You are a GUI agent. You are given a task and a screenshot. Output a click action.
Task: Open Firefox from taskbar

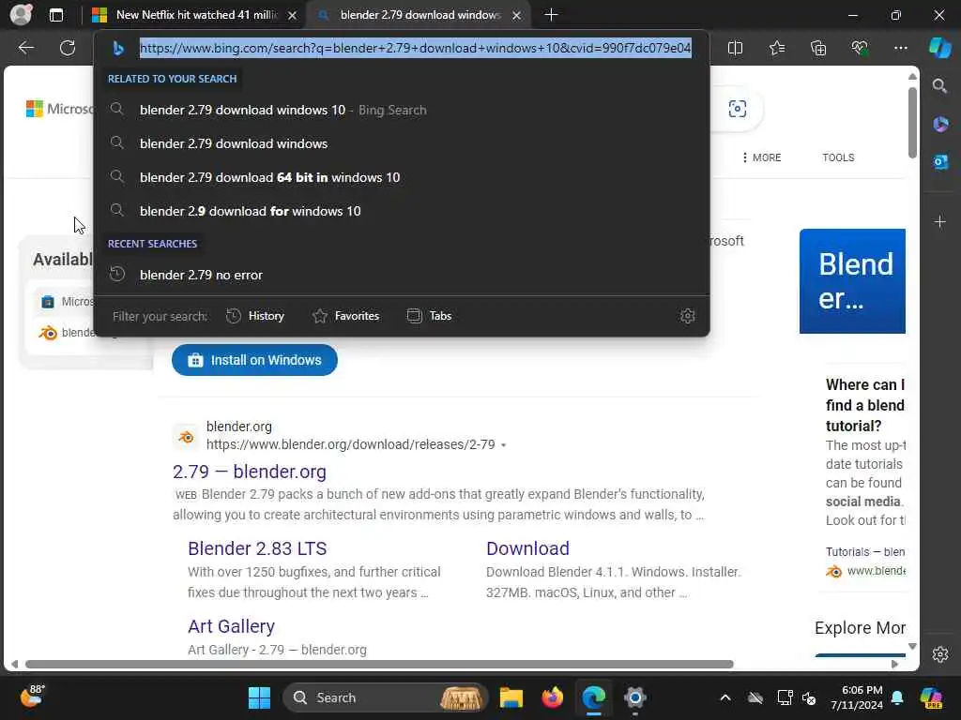click(552, 697)
